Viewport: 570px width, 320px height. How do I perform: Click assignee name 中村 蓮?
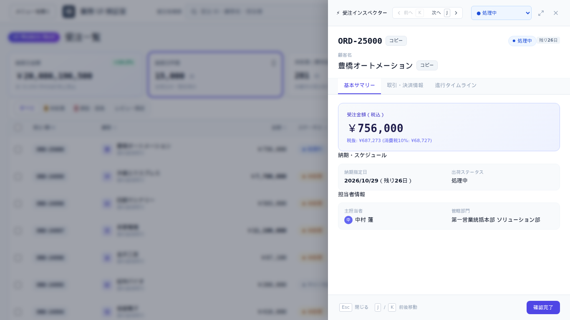tap(364, 220)
